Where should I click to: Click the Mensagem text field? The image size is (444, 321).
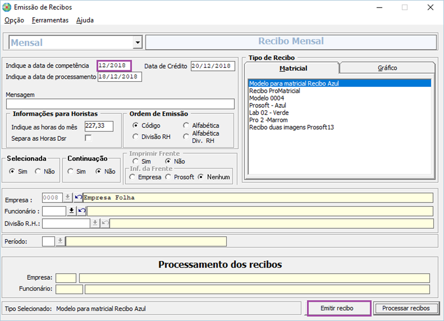click(x=120, y=104)
